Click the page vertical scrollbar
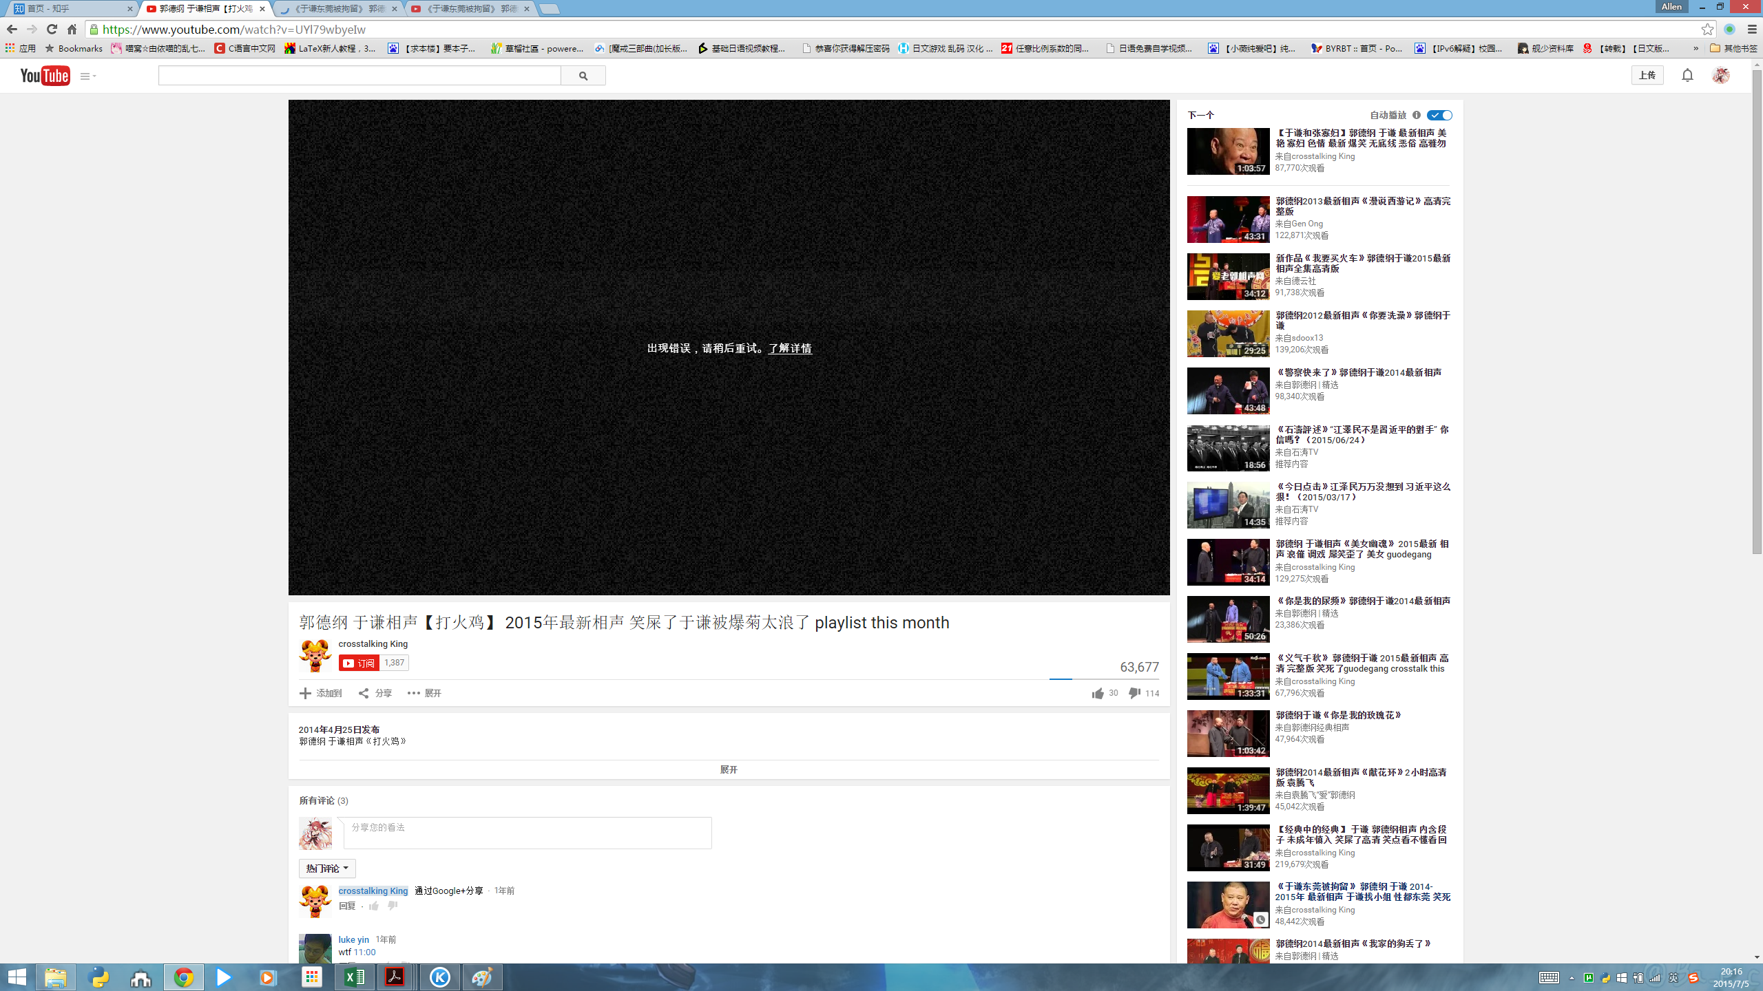 pyautogui.click(x=1757, y=312)
